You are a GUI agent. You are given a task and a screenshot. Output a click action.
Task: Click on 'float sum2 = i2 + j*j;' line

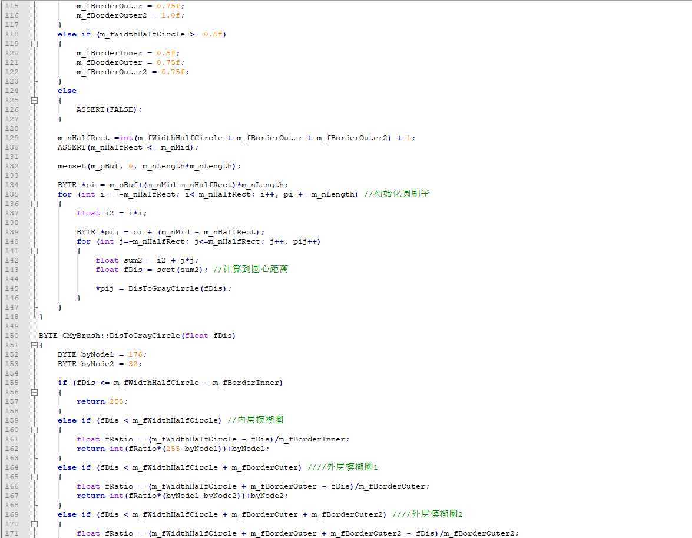click(x=147, y=260)
